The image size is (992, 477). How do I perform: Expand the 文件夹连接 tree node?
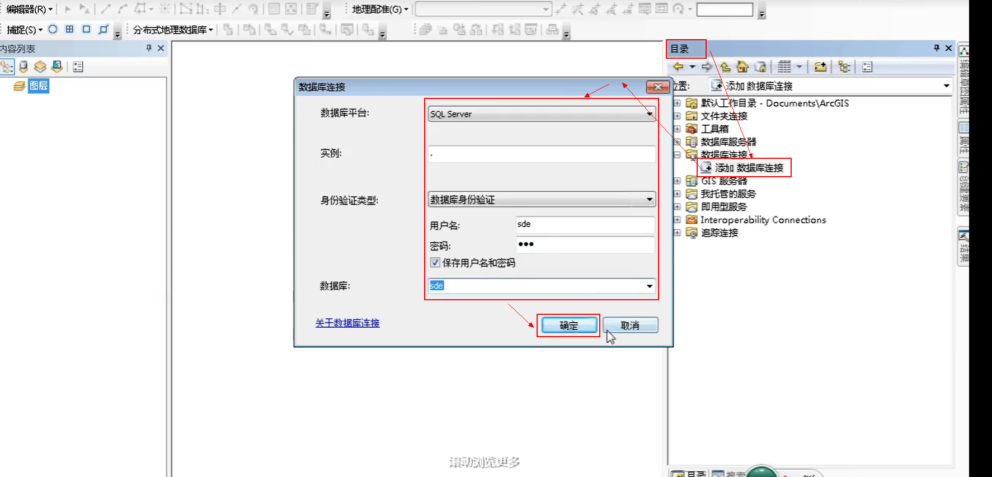pos(677,116)
